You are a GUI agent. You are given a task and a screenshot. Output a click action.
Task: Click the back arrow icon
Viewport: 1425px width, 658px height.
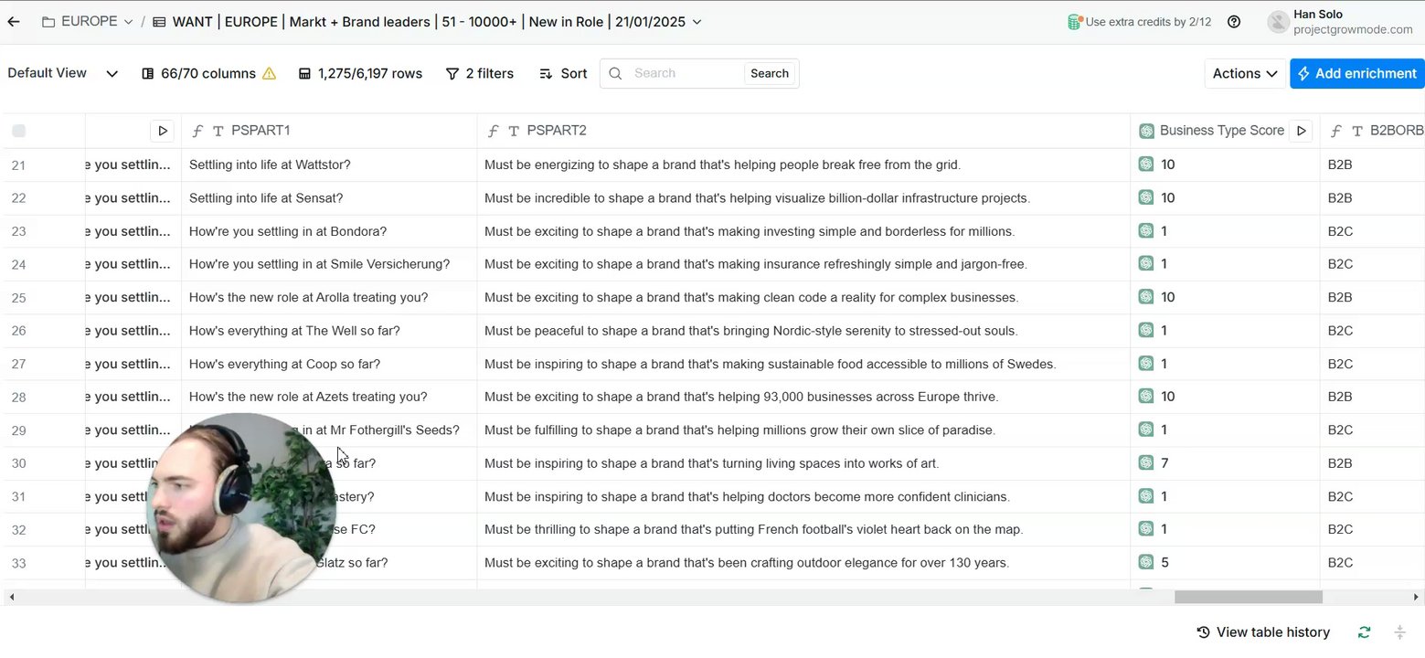coord(14,22)
